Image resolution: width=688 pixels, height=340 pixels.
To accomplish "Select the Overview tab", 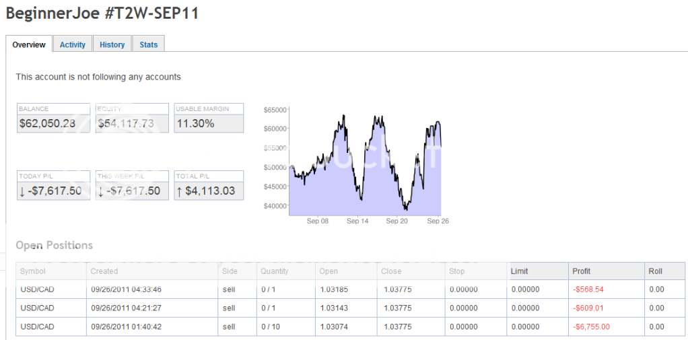I will pyautogui.click(x=29, y=44).
